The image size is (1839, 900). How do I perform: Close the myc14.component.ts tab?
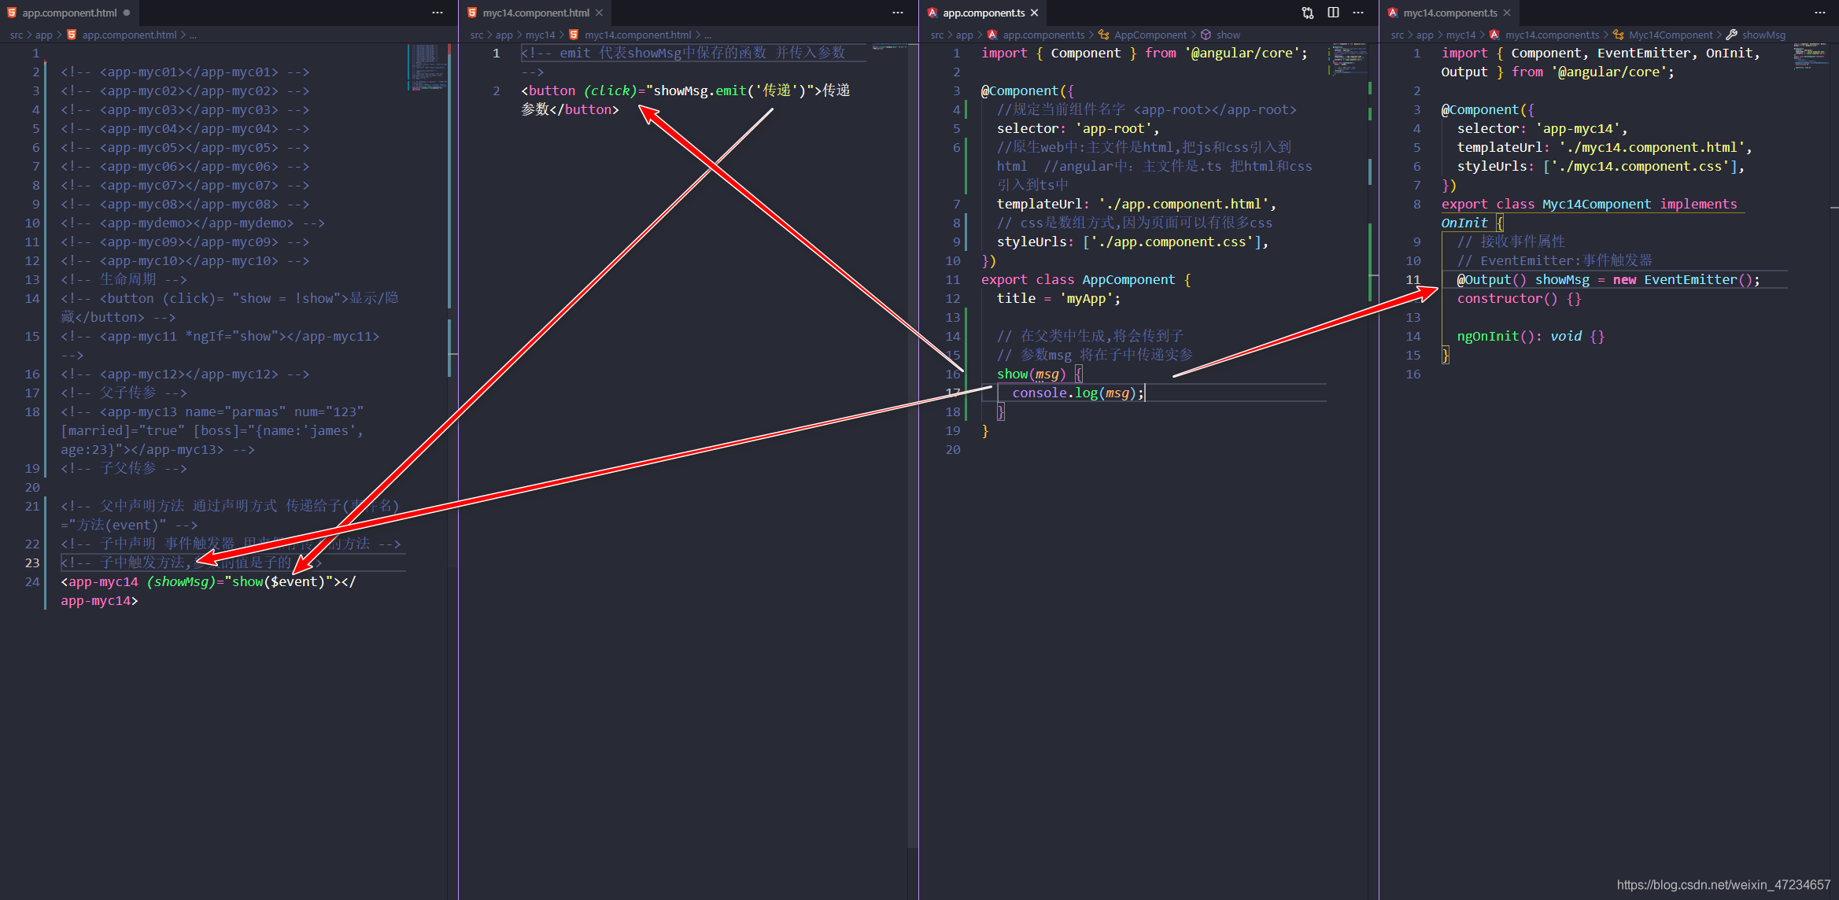[1507, 13]
